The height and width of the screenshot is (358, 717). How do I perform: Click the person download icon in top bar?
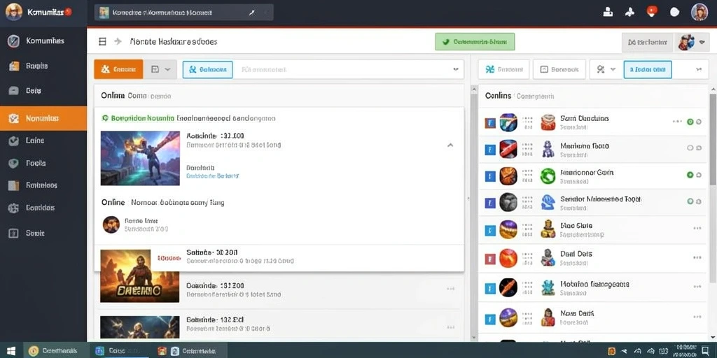tap(608, 12)
